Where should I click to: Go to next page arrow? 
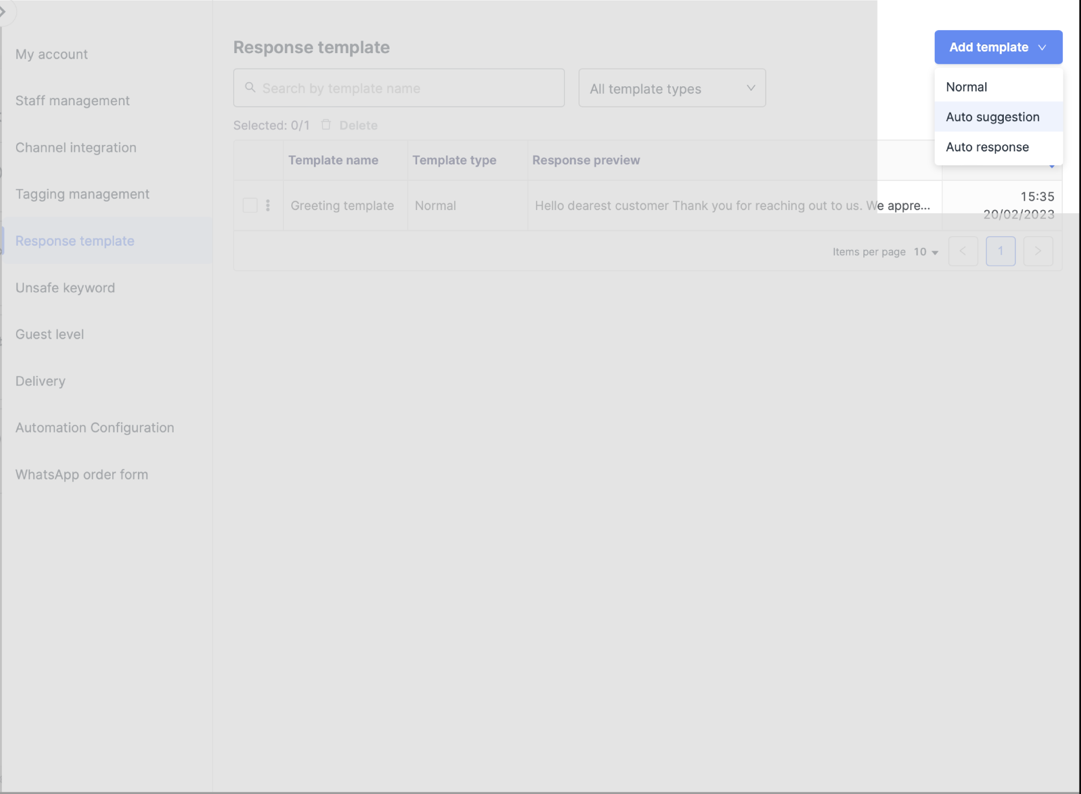(1038, 251)
